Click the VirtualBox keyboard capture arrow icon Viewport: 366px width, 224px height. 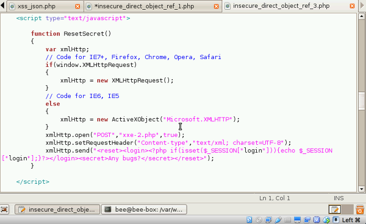[336, 220]
